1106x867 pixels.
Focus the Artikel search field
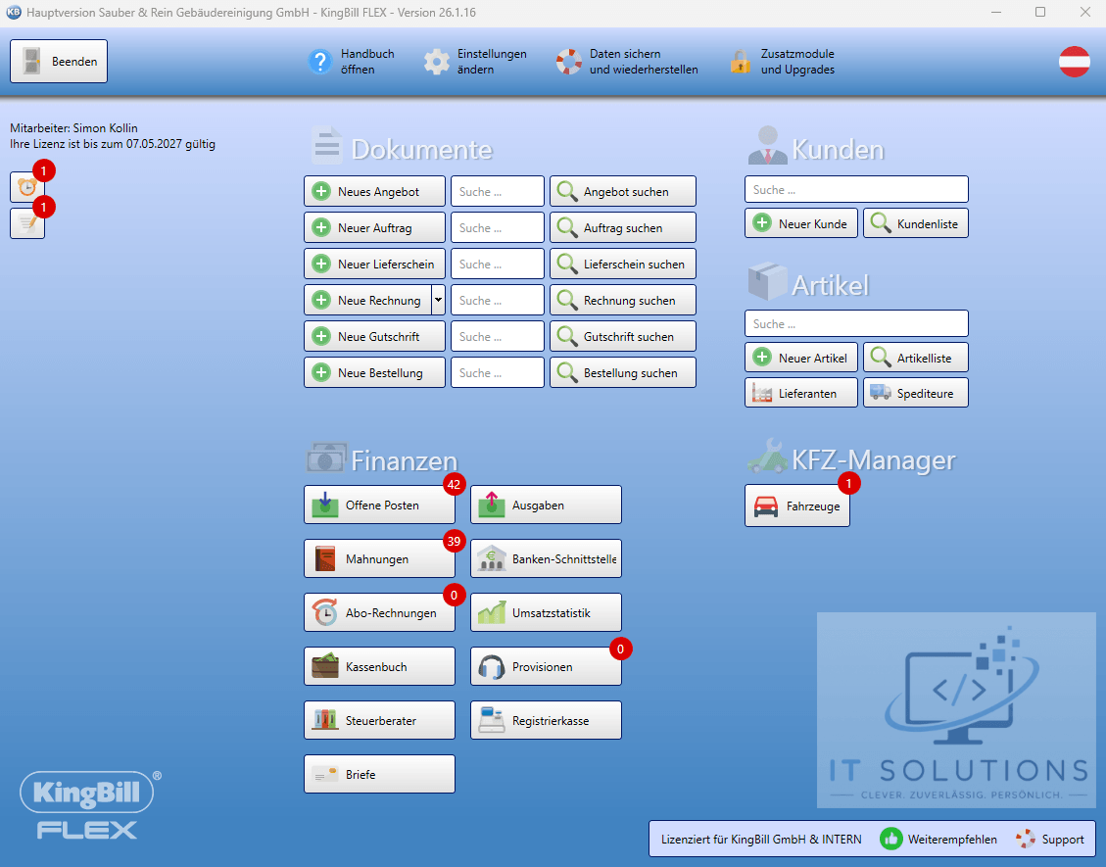click(856, 323)
